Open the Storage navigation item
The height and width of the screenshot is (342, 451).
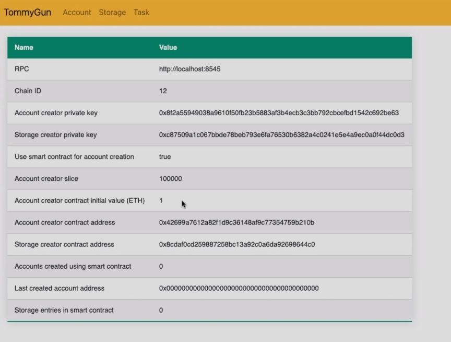tap(112, 13)
